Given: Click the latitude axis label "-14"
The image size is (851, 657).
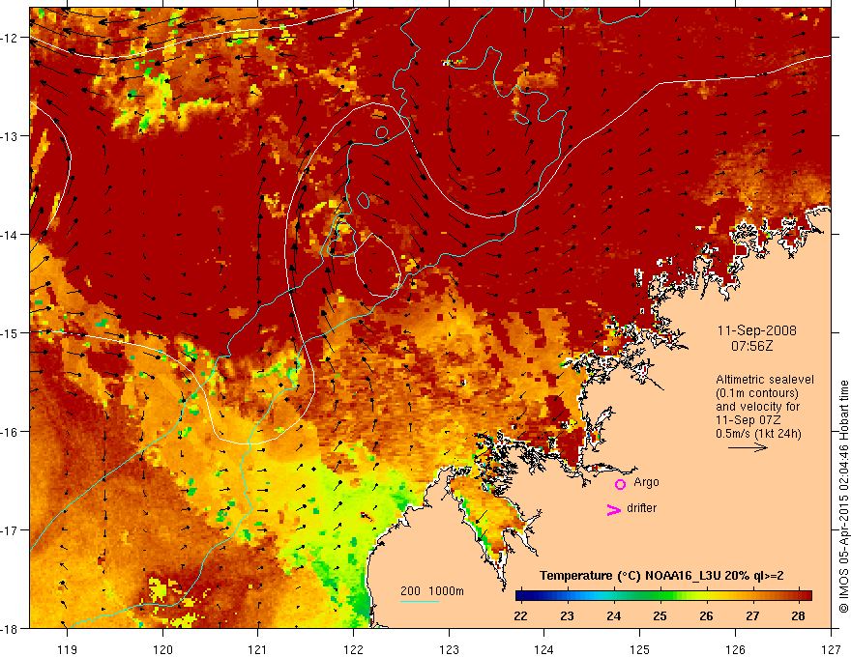Looking at the screenshot, I should pyautogui.click(x=11, y=235).
